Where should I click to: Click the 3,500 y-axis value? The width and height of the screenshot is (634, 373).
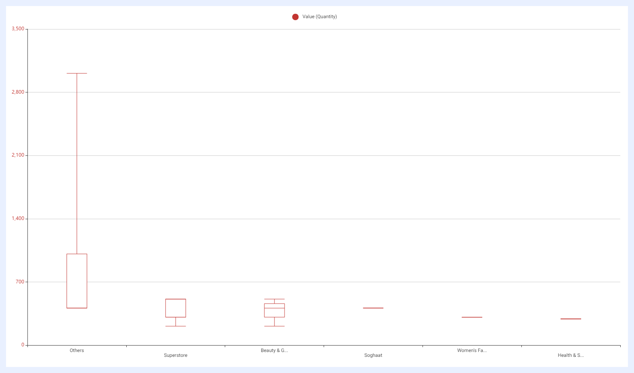(18, 29)
